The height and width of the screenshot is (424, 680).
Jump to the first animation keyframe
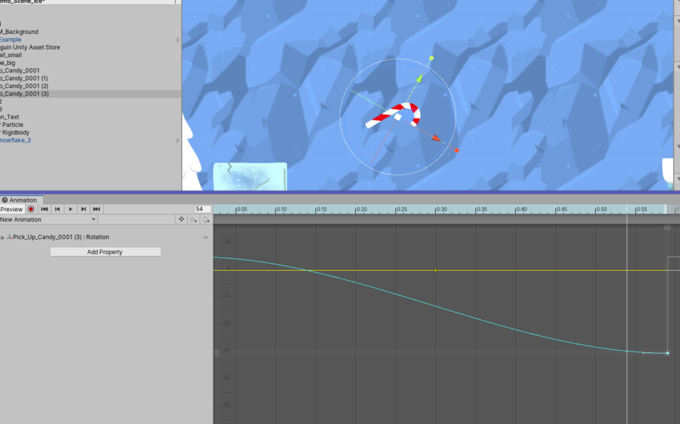click(x=44, y=209)
